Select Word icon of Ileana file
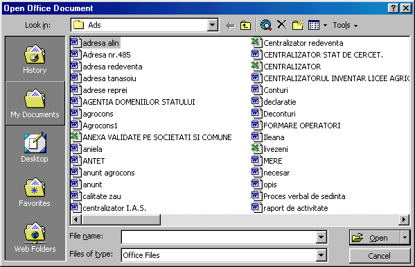415x267 pixels. (256, 137)
